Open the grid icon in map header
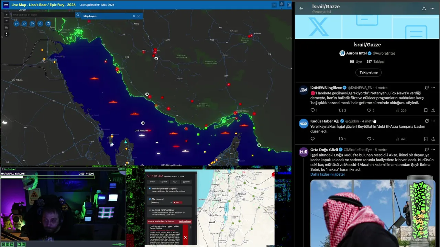This screenshot has width=440, height=247. click(289, 5)
